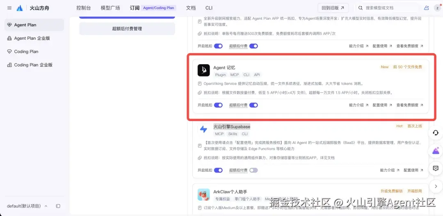Open 查看免费额度 link for Agent 记忆
The image size is (443, 216).
click(410, 105)
